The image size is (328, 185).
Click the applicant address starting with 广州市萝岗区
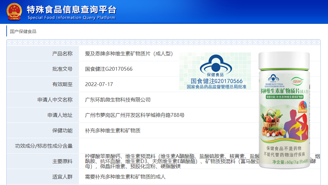[135, 115]
